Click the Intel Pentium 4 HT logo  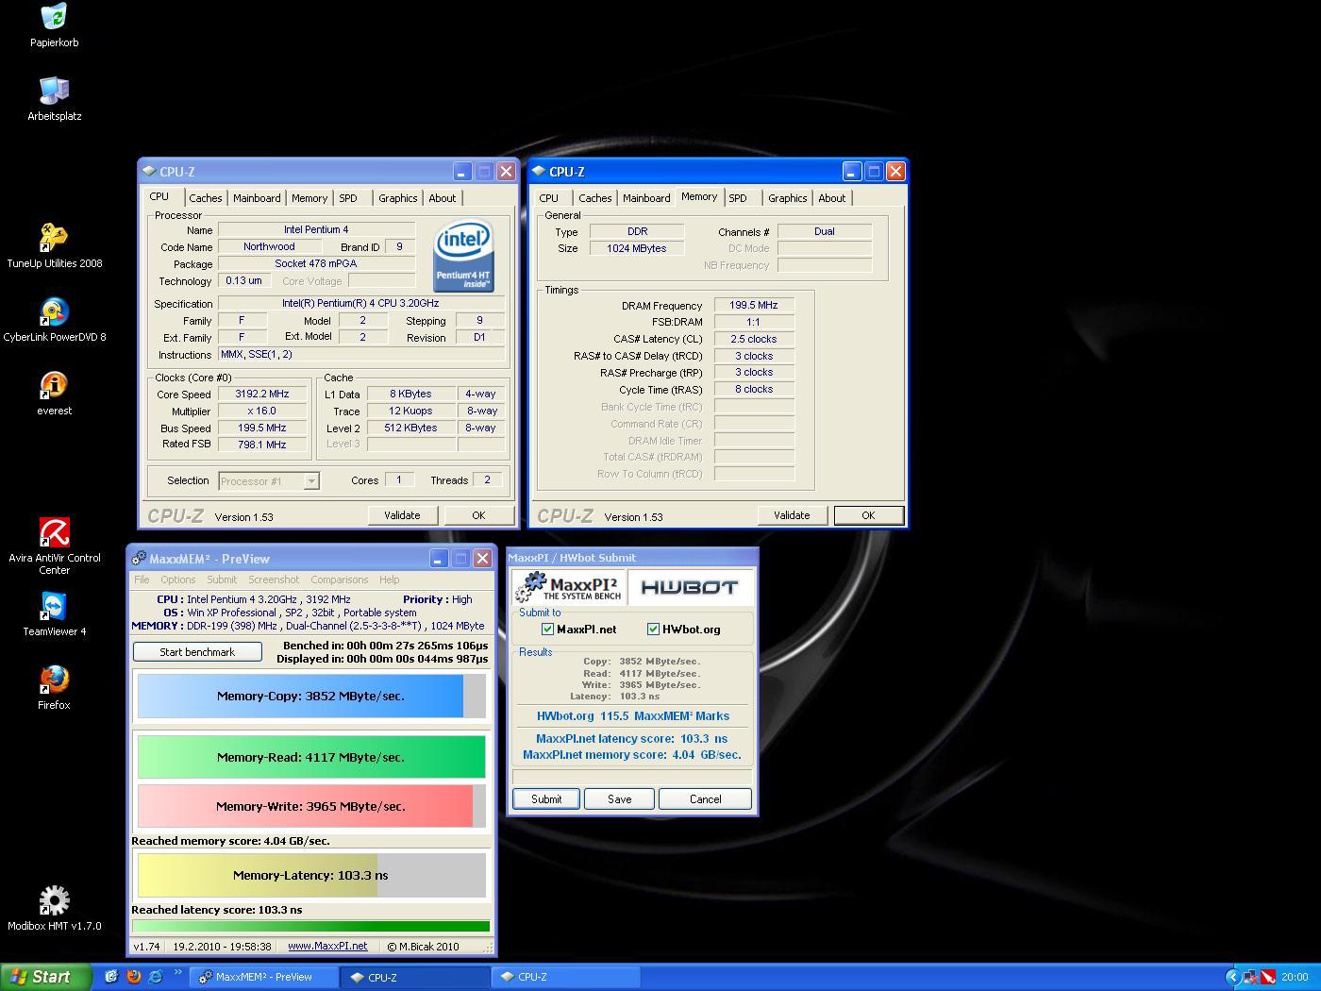(x=463, y=257)
